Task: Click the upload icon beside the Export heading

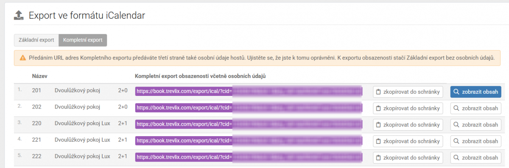Action: pyautogui.click(x=18, y=16)
